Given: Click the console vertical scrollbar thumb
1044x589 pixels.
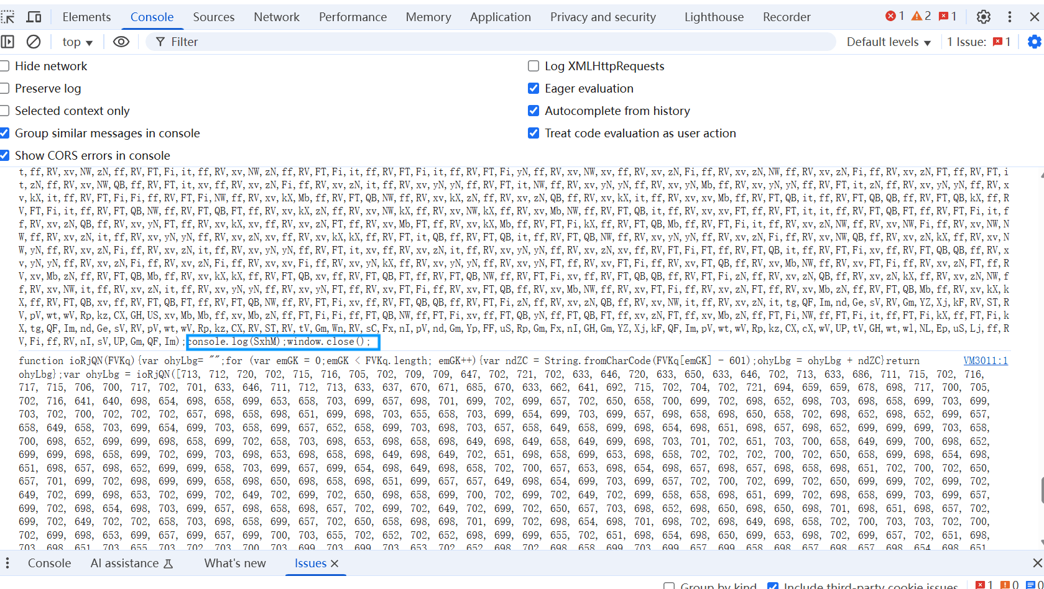Looking at the screenshot, I should click(1042, 490).
